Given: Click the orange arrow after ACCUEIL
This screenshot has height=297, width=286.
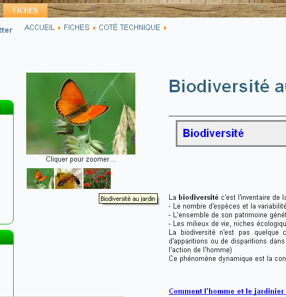Looking at the screenshot, I should coord(59,28).
